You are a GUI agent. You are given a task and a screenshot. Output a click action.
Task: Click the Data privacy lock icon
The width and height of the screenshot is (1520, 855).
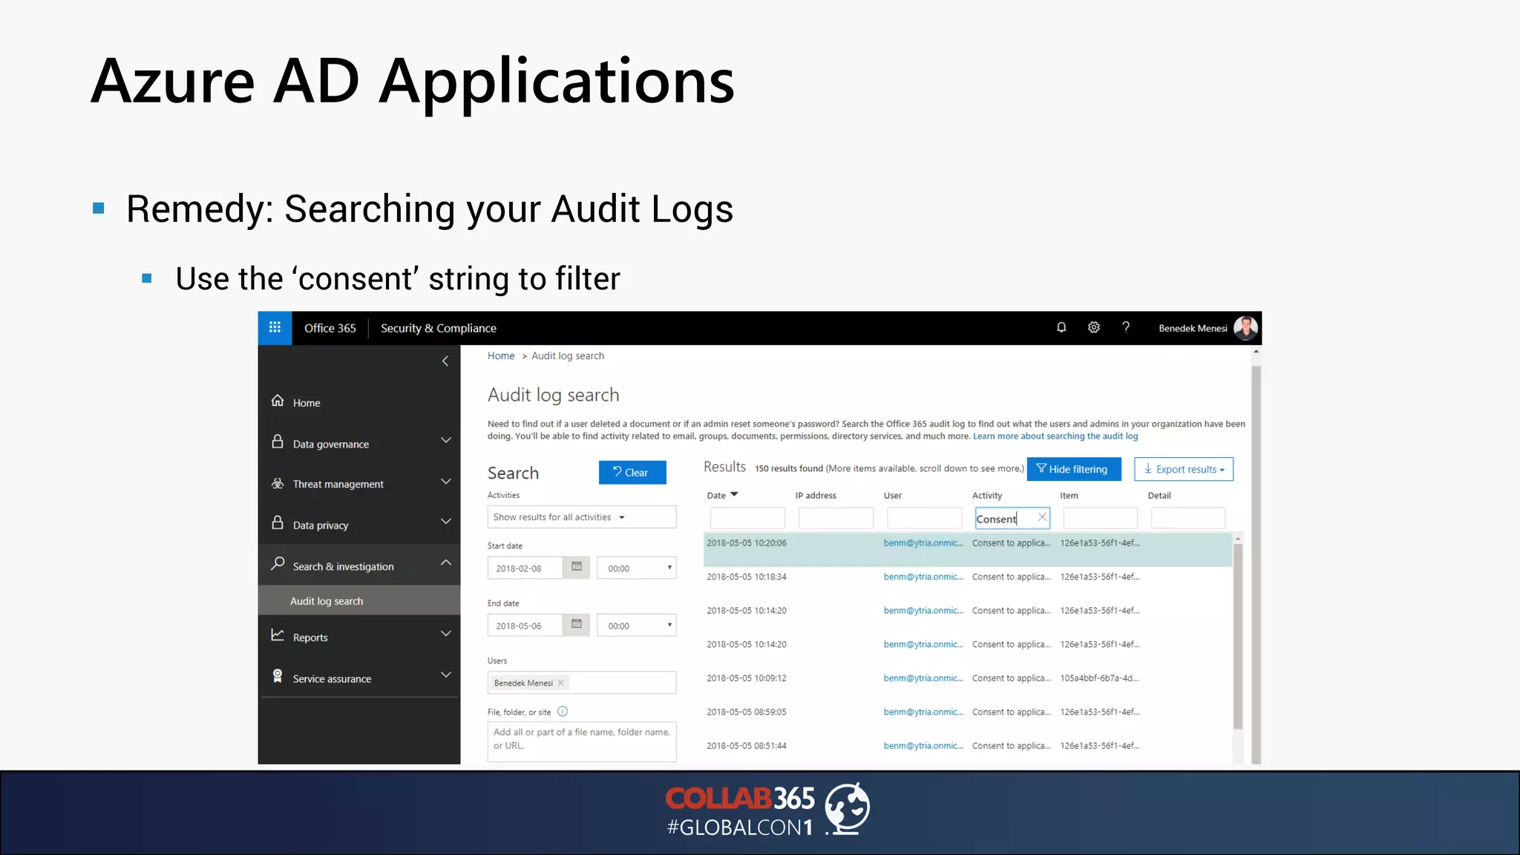(278, 522)
